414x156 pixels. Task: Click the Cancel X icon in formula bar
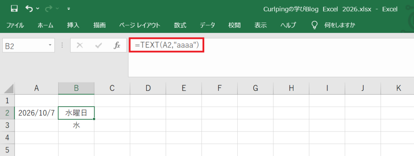tap(80, 46)
